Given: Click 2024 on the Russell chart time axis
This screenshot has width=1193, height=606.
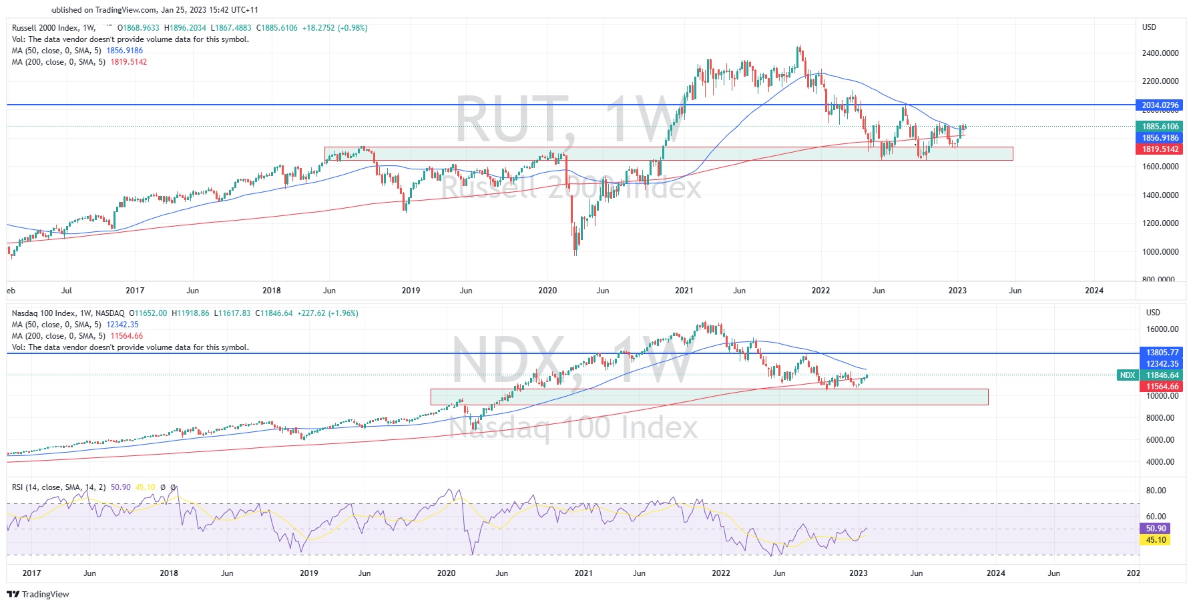Looking at the screenshot, I should (x=1094, y=291).
